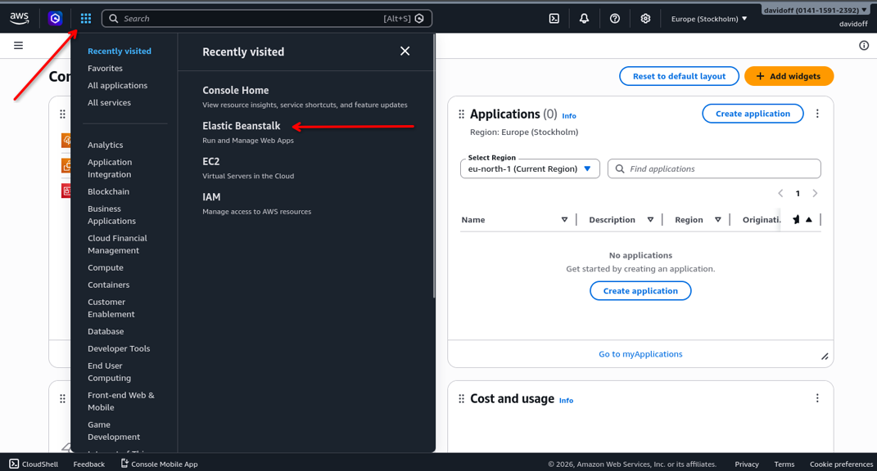Click the Create application button
This screenshot has height=471, width=877.
click(753, 114)
